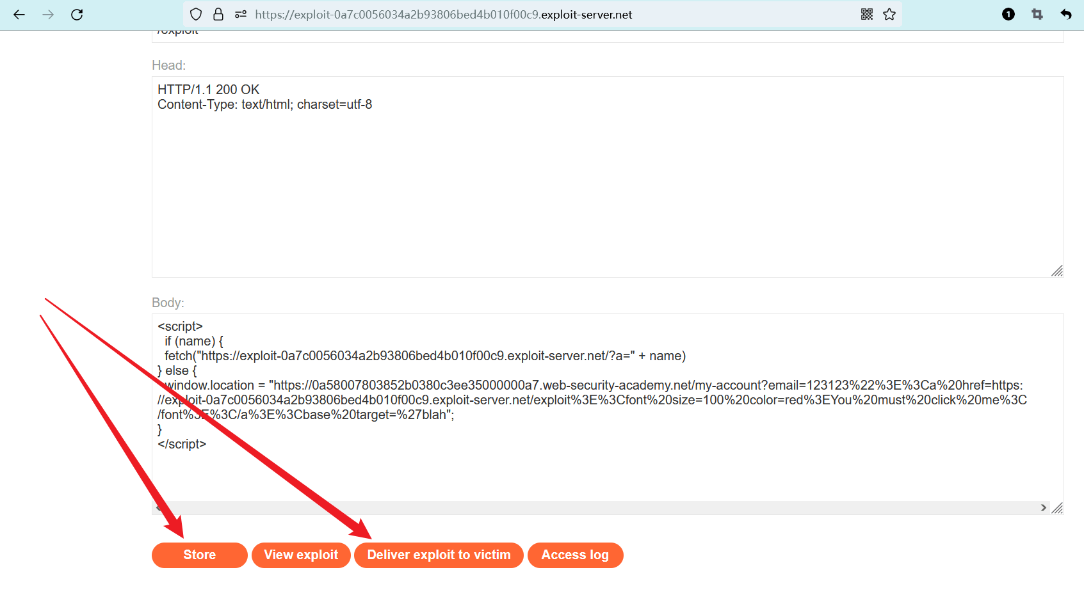The height and width of the screenshot is (595, 1084).
Task: Open the extension icon showing badge 1
Action: coord(1008,15)
